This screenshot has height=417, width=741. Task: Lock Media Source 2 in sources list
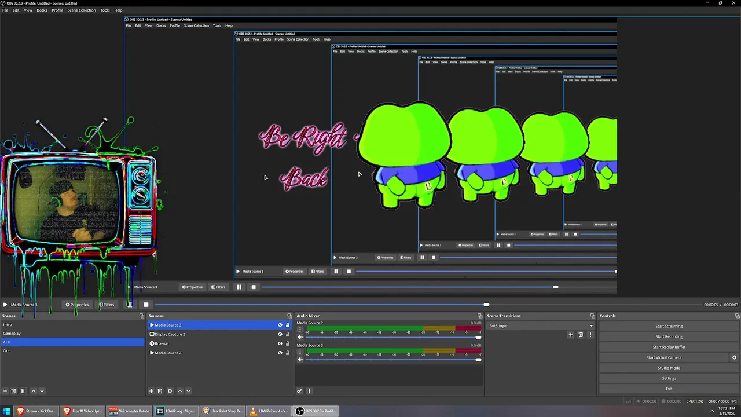pos(288,353)
